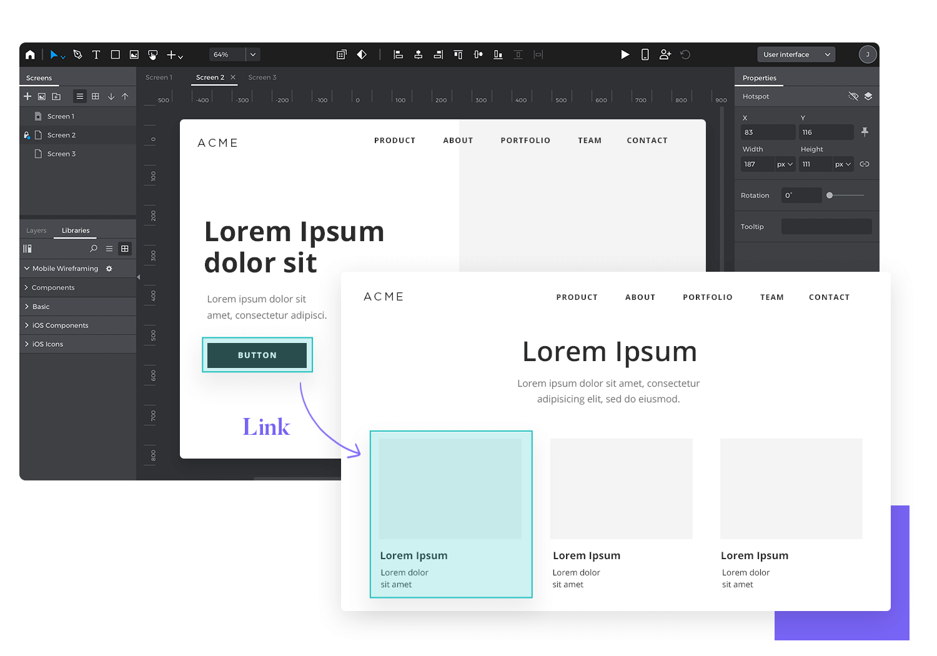Click the diamond contrast icon in toolbar
The image size is (937, 656).
(x=362, y=55)
